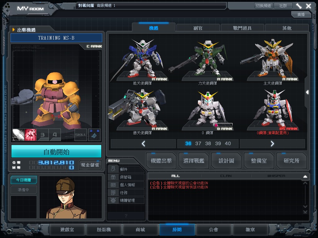Image resolution: width=318 pixels, height=238 pixels.
Task: Click the MY ROOM logo icon
Action: (30, 8)
